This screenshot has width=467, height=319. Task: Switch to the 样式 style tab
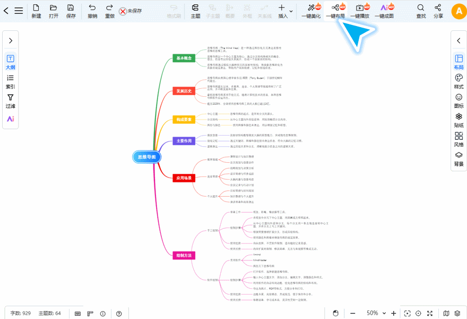point(459,81)
